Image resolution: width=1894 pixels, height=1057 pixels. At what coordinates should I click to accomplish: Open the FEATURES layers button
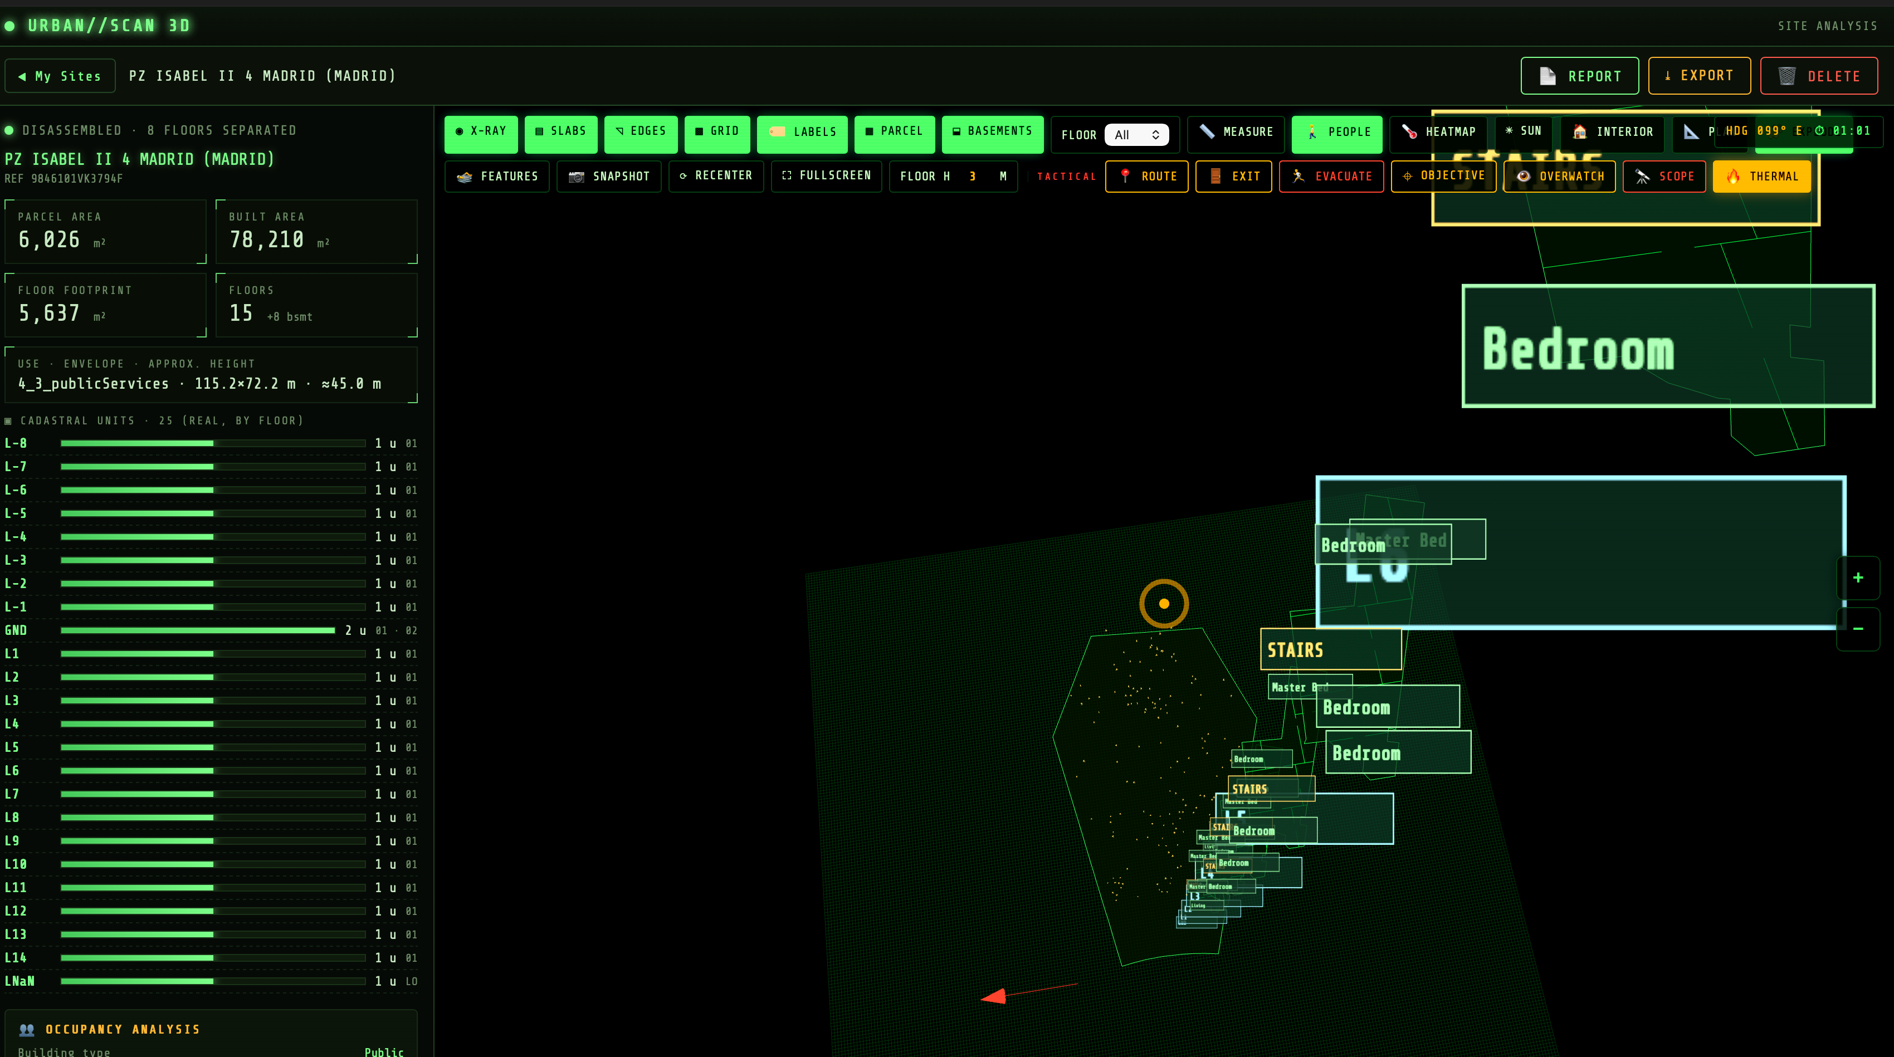(x=497, y=177)
